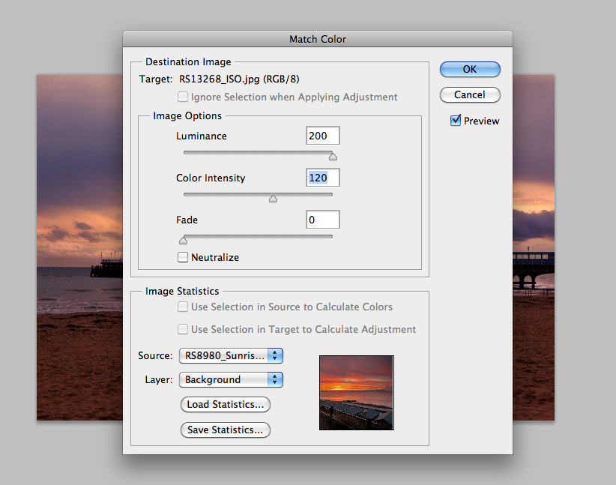The width and height of the screenshot is (616, 485).
Task: Check Use Selection in Target to Calculate Adjustment
Action: click(183, 329)
